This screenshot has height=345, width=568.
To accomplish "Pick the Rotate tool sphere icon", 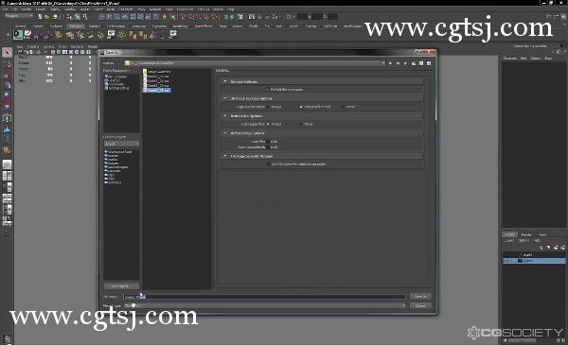I will pyautogui.click(x=7, y=96).
